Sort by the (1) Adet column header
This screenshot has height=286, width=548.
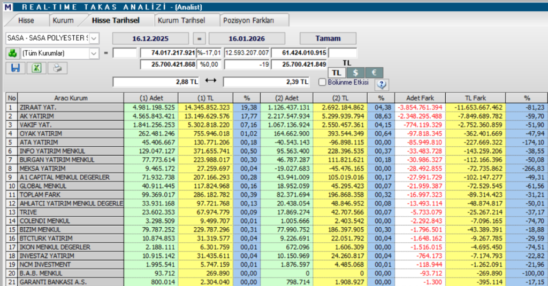tap(151, 98)
